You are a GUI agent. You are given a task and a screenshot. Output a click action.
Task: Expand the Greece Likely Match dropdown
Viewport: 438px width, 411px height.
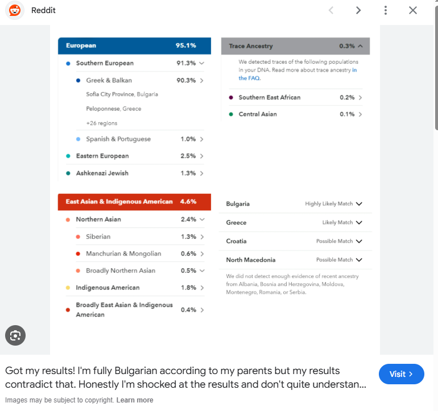[x=359, y=223]
